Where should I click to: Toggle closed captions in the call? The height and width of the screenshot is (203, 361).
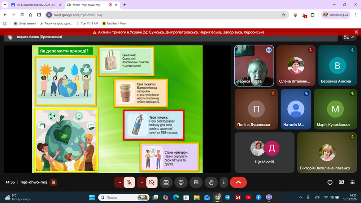[x=196, y=182]
